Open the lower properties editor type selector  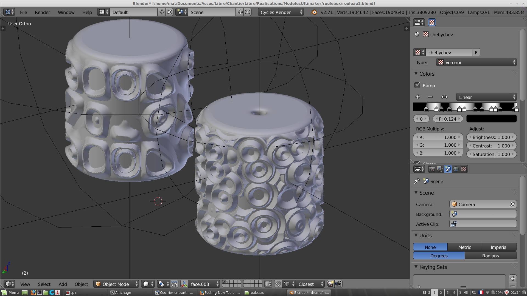pos(419,169)
